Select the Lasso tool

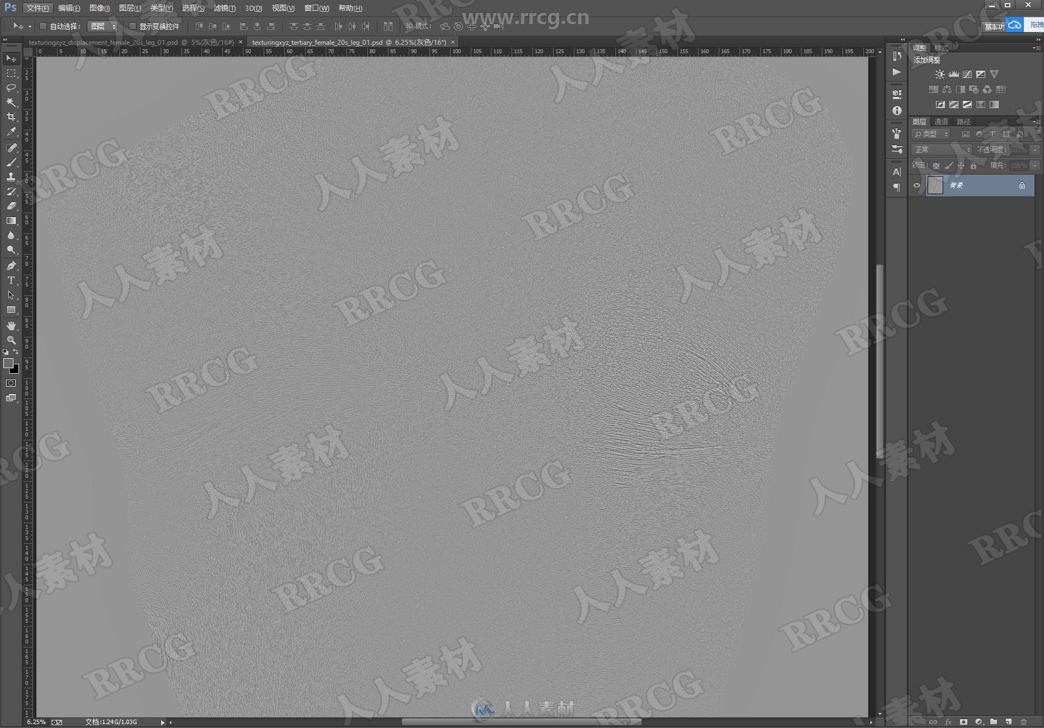click(x=11, y=88)
